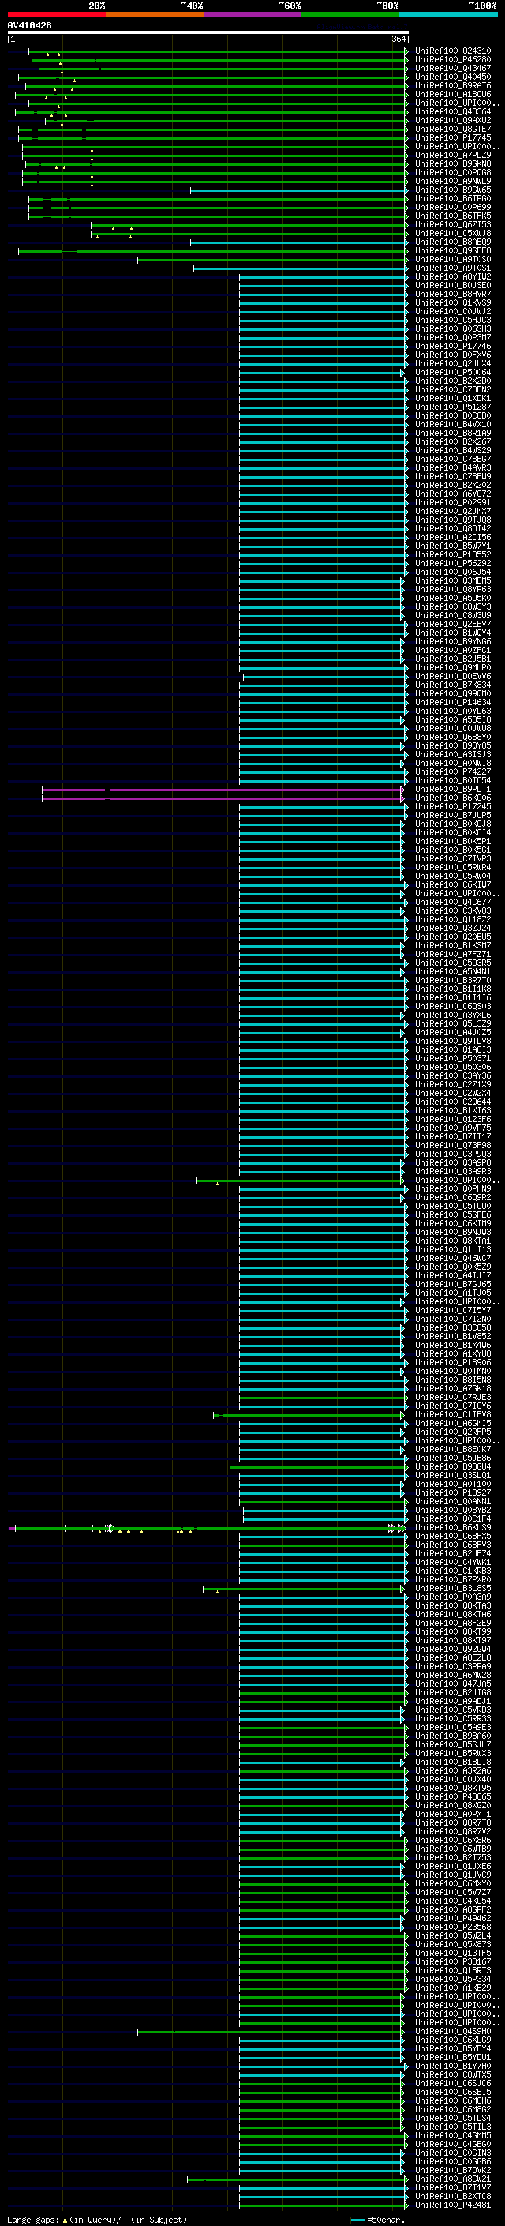The image size is (505, 2226).
Task: Select hit UniRef100_B9PLT1
Action: 453,790
